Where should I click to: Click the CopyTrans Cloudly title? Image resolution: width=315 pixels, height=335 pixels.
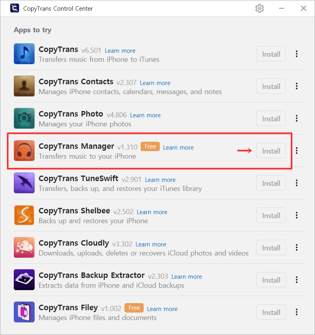point(74,243)
